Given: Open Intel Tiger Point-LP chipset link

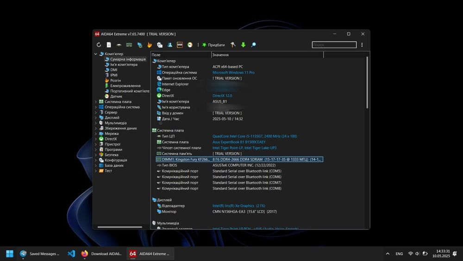Looking at the screenshot, I should coord(244,148).
